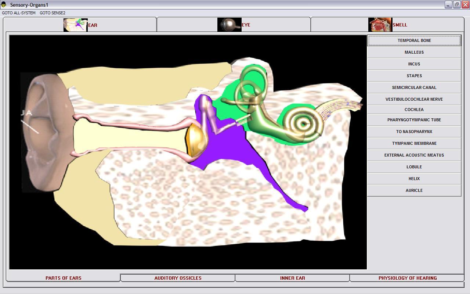This screenshot has width=470, height=294.
Task: Open the GOTO ALL-SYSTEM menu
Action: coord(18,12)
